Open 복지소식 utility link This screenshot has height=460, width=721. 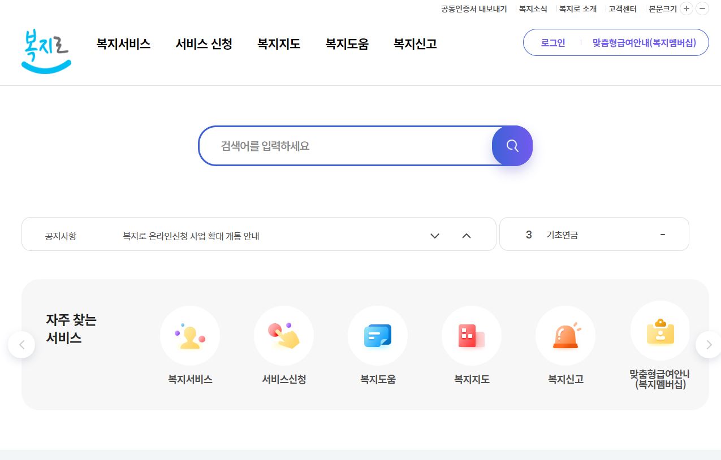[533, 9]
